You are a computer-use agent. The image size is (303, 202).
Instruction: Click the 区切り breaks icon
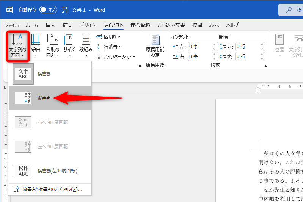click(99, 36)
